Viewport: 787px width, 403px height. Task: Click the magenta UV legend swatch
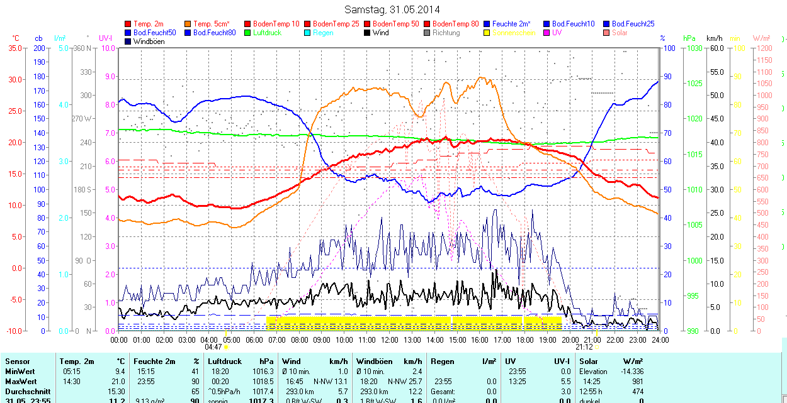[x=546, y=33]
